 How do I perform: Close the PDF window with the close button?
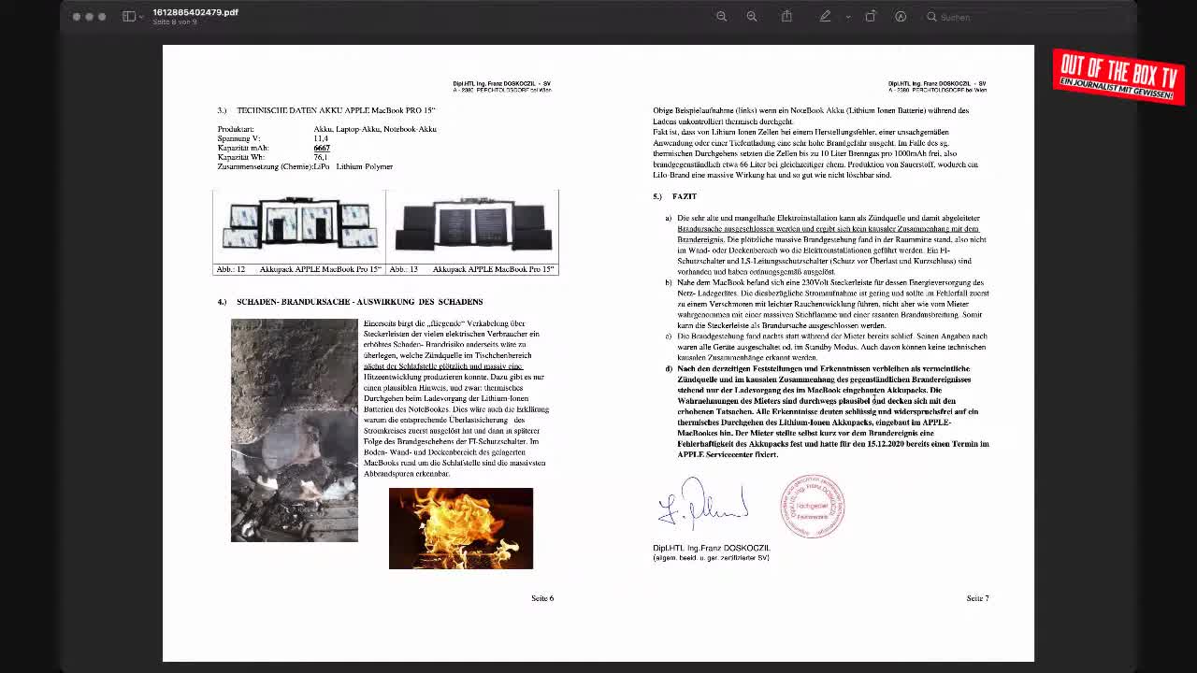(77, 17)
